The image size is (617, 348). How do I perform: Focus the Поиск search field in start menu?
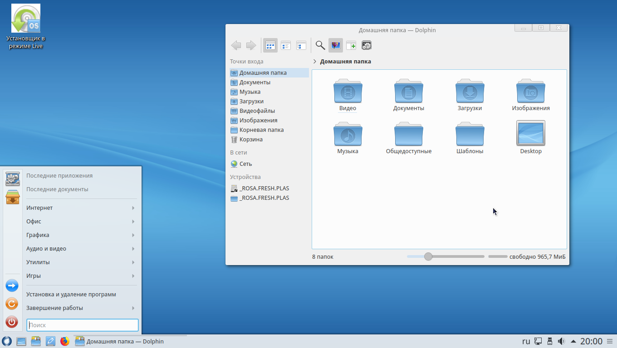pyautogui.click(x=83, y=325)
